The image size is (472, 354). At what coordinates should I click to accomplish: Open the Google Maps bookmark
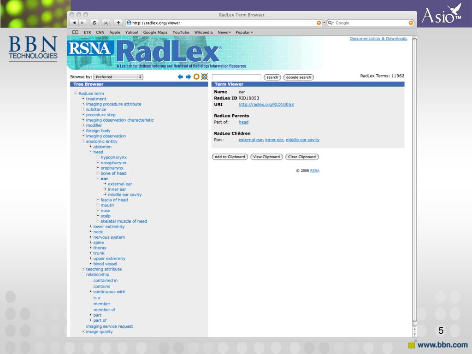click(x=155, y=32)
